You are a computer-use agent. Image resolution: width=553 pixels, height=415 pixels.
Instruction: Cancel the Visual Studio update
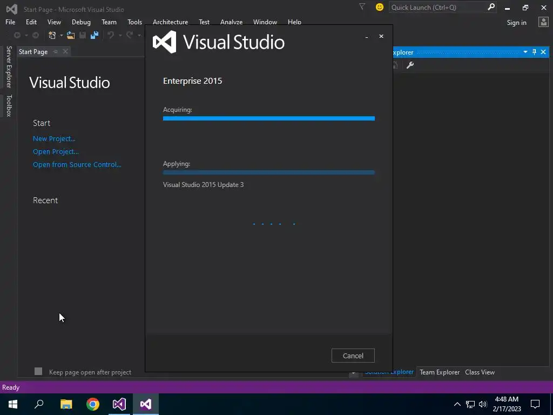click(x=353, y=356)
